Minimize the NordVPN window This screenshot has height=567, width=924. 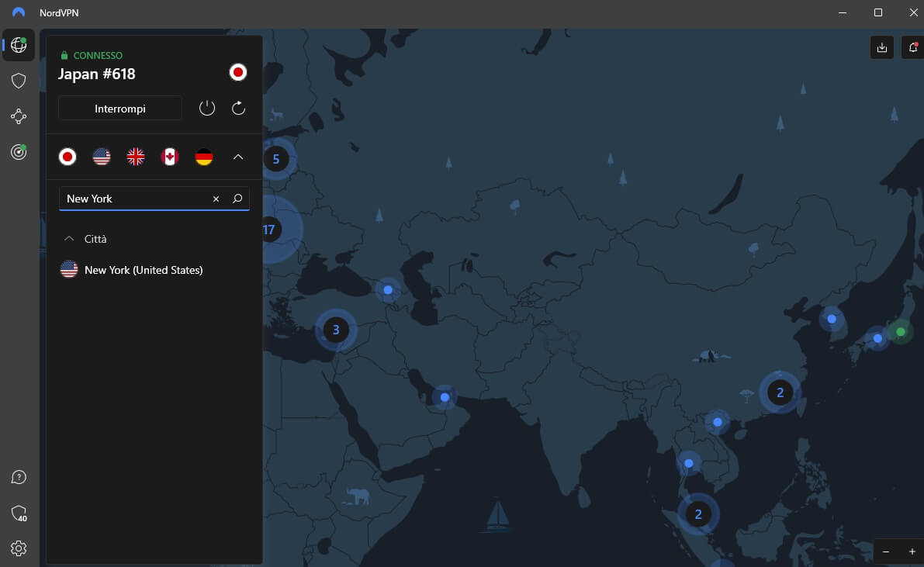click(843, 12)
